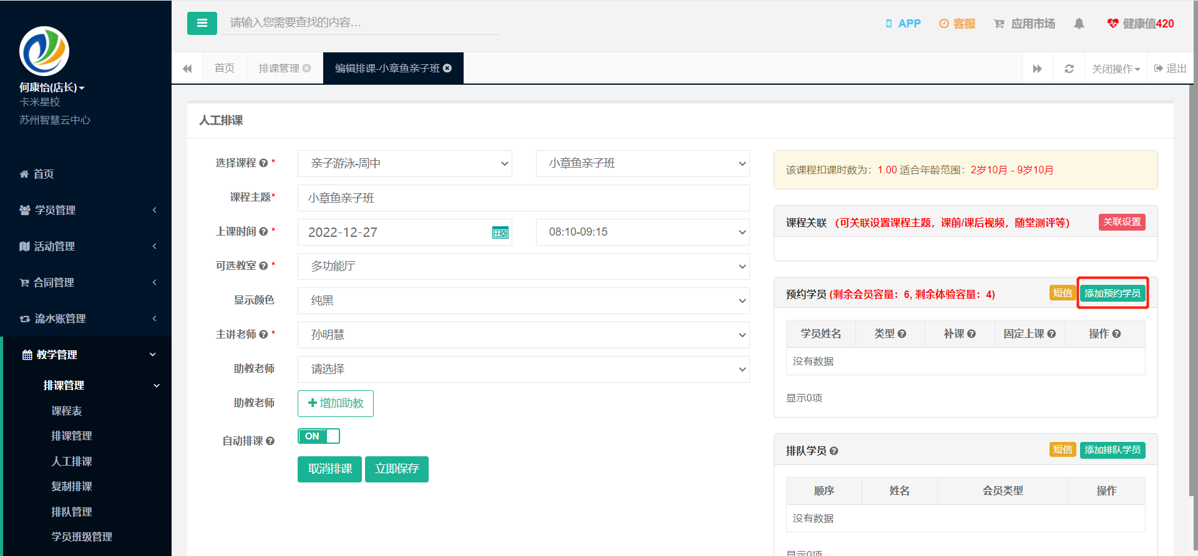Viewport: 1198px width, 556px height.
Task: Click the help icon next to 选择课程
Action: click(x=263, y=163)
